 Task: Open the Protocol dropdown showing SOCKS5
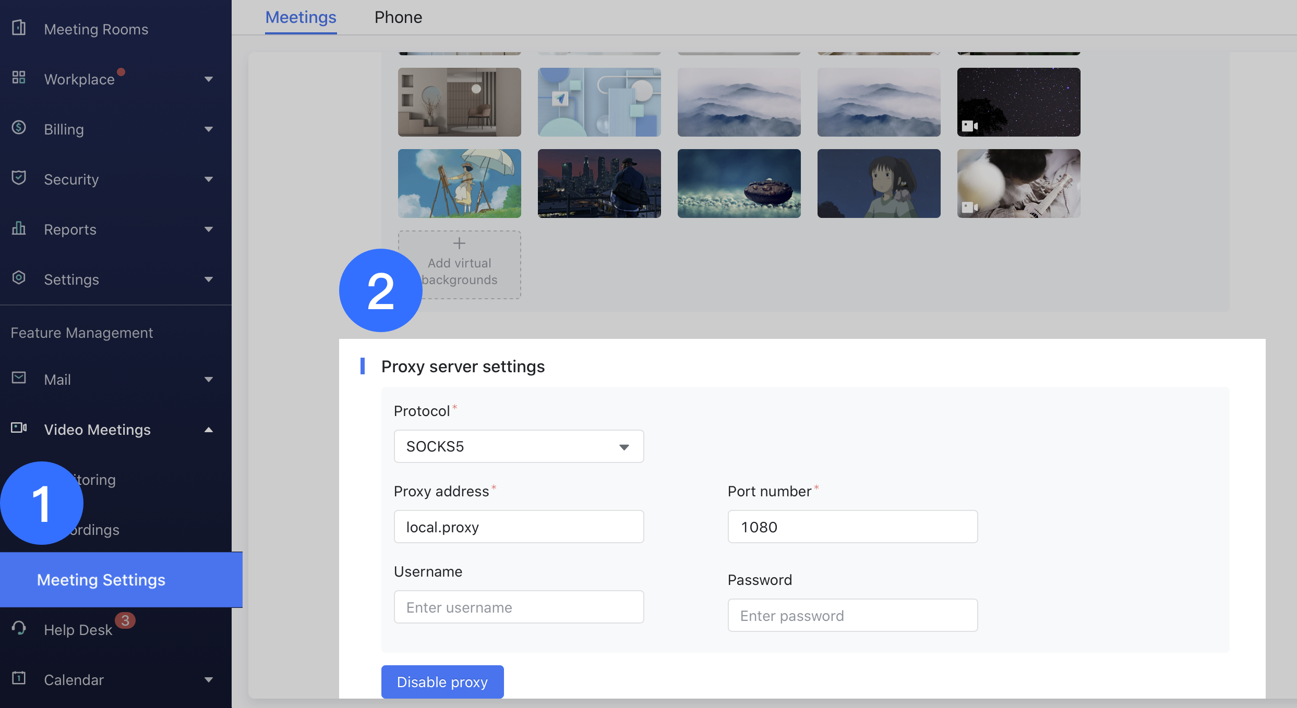tap(519, 446)
